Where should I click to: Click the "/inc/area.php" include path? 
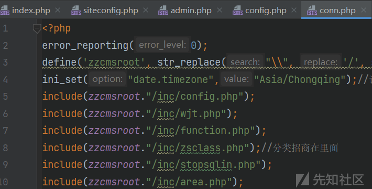189,182
